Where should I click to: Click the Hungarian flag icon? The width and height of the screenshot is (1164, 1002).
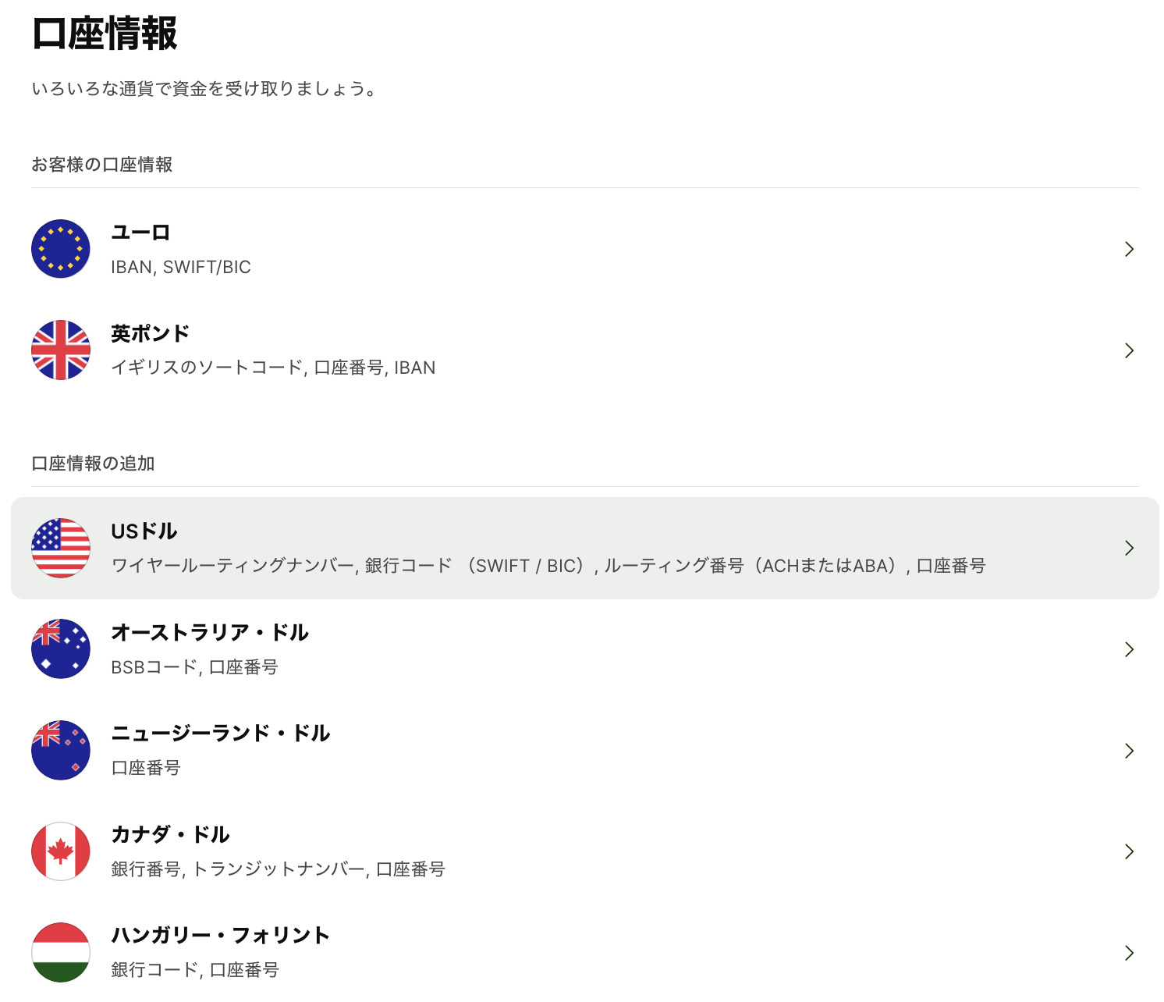61,952
